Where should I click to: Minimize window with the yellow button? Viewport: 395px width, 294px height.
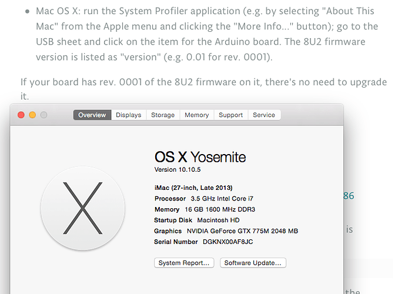tap(32, 115)
